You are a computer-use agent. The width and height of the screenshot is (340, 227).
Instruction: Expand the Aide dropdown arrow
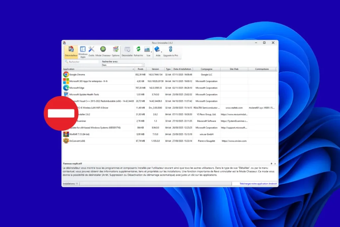[x=161, y=52]
